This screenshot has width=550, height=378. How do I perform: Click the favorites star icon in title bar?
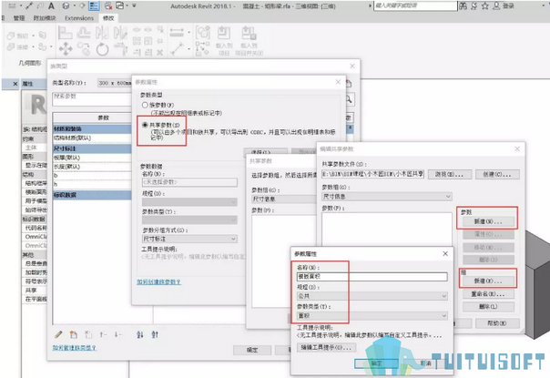click(x=485, y=6)
